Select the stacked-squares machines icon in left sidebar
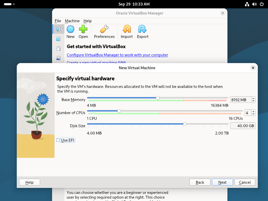 tap(58, 39)
